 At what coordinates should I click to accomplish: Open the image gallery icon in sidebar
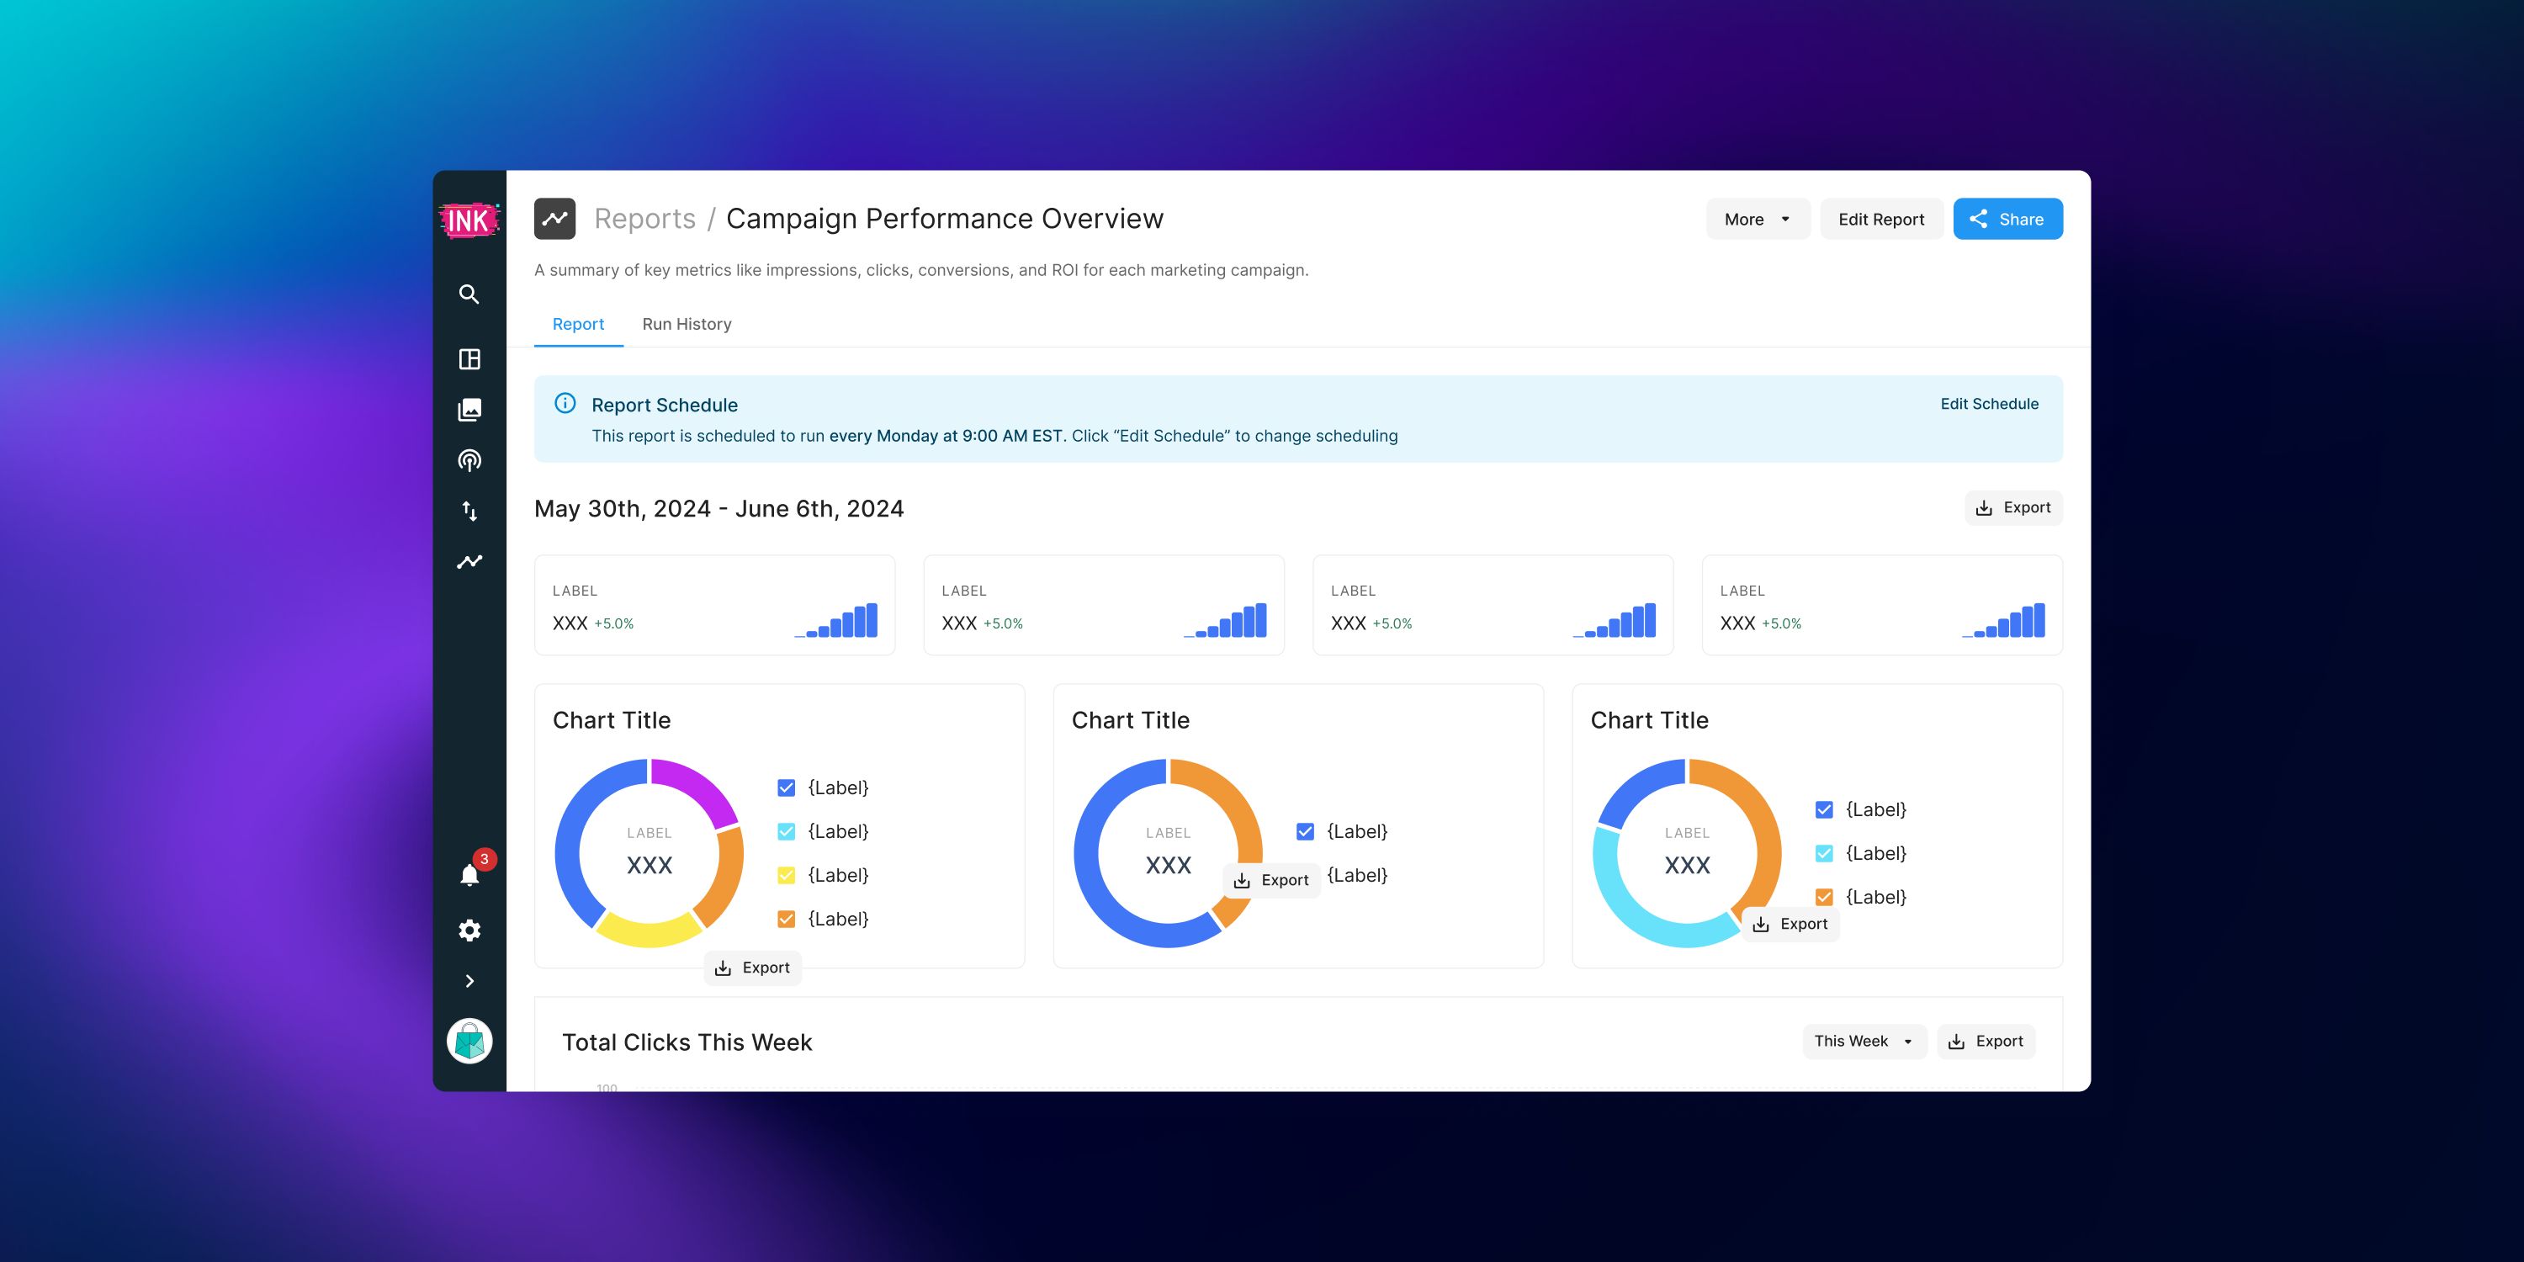point(469,410)
